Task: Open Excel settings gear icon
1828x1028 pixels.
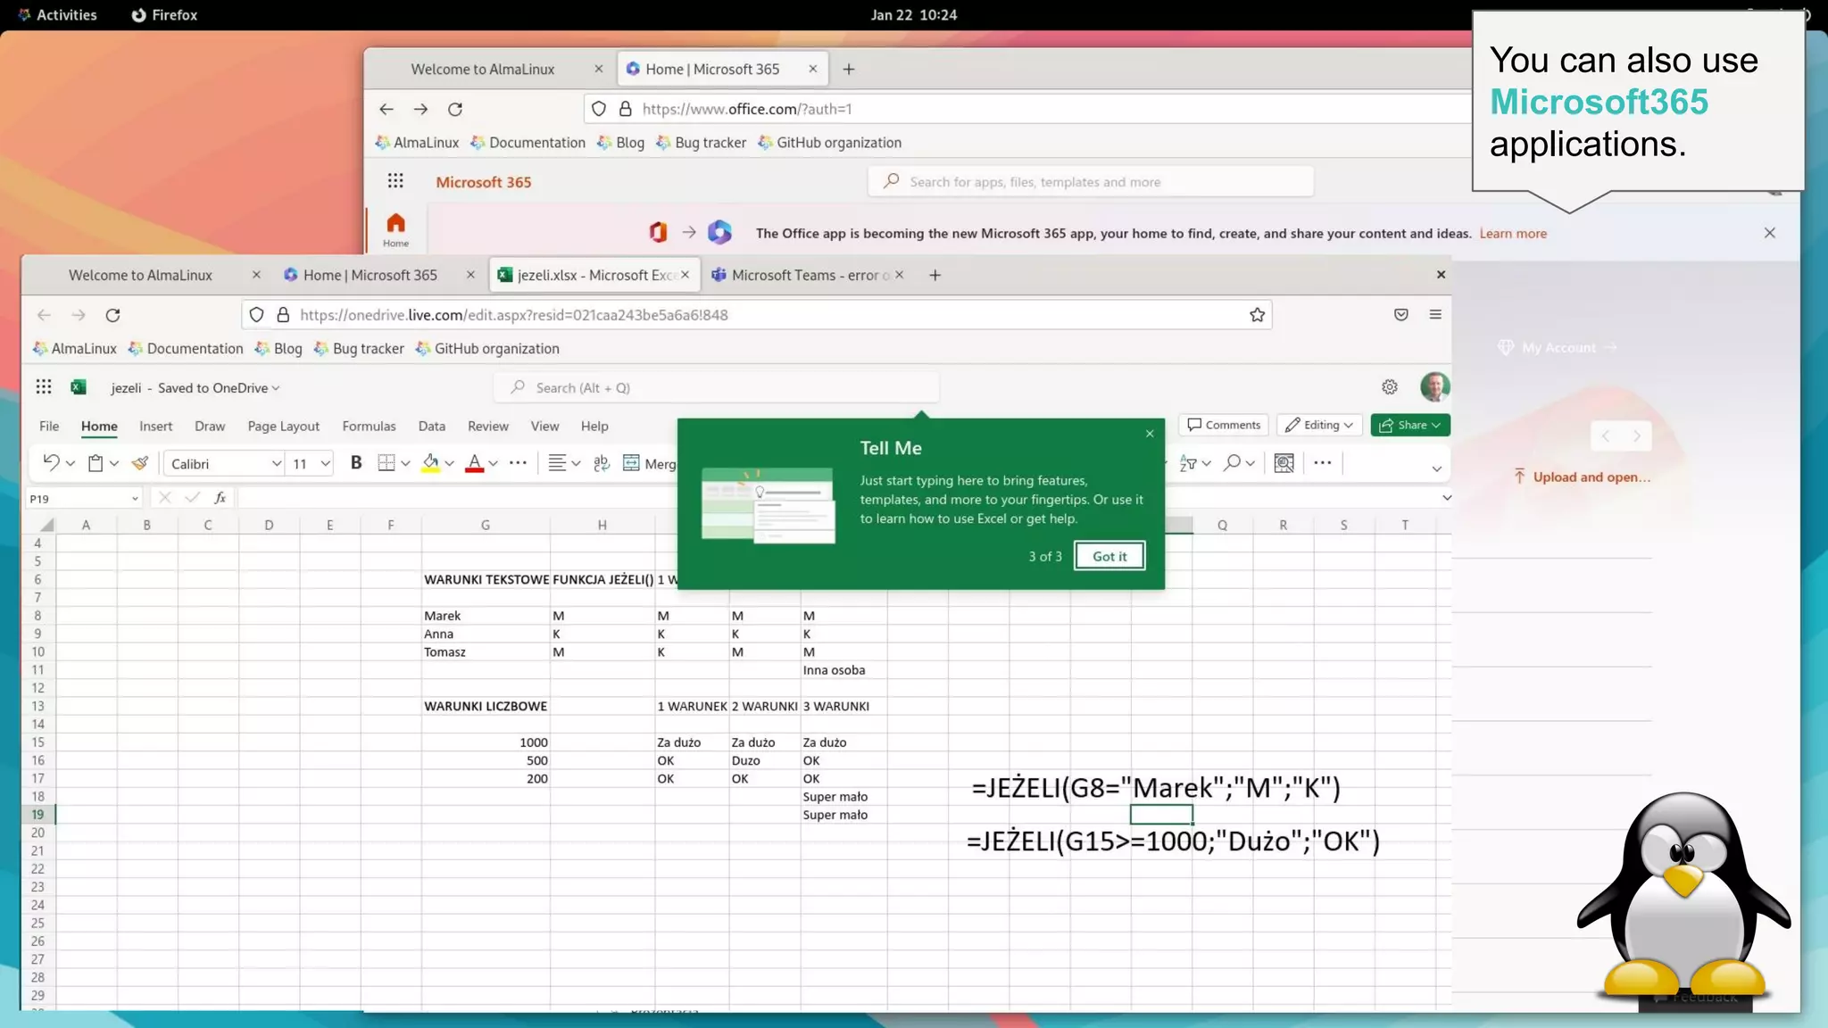Action: [x=1390, y=387]
